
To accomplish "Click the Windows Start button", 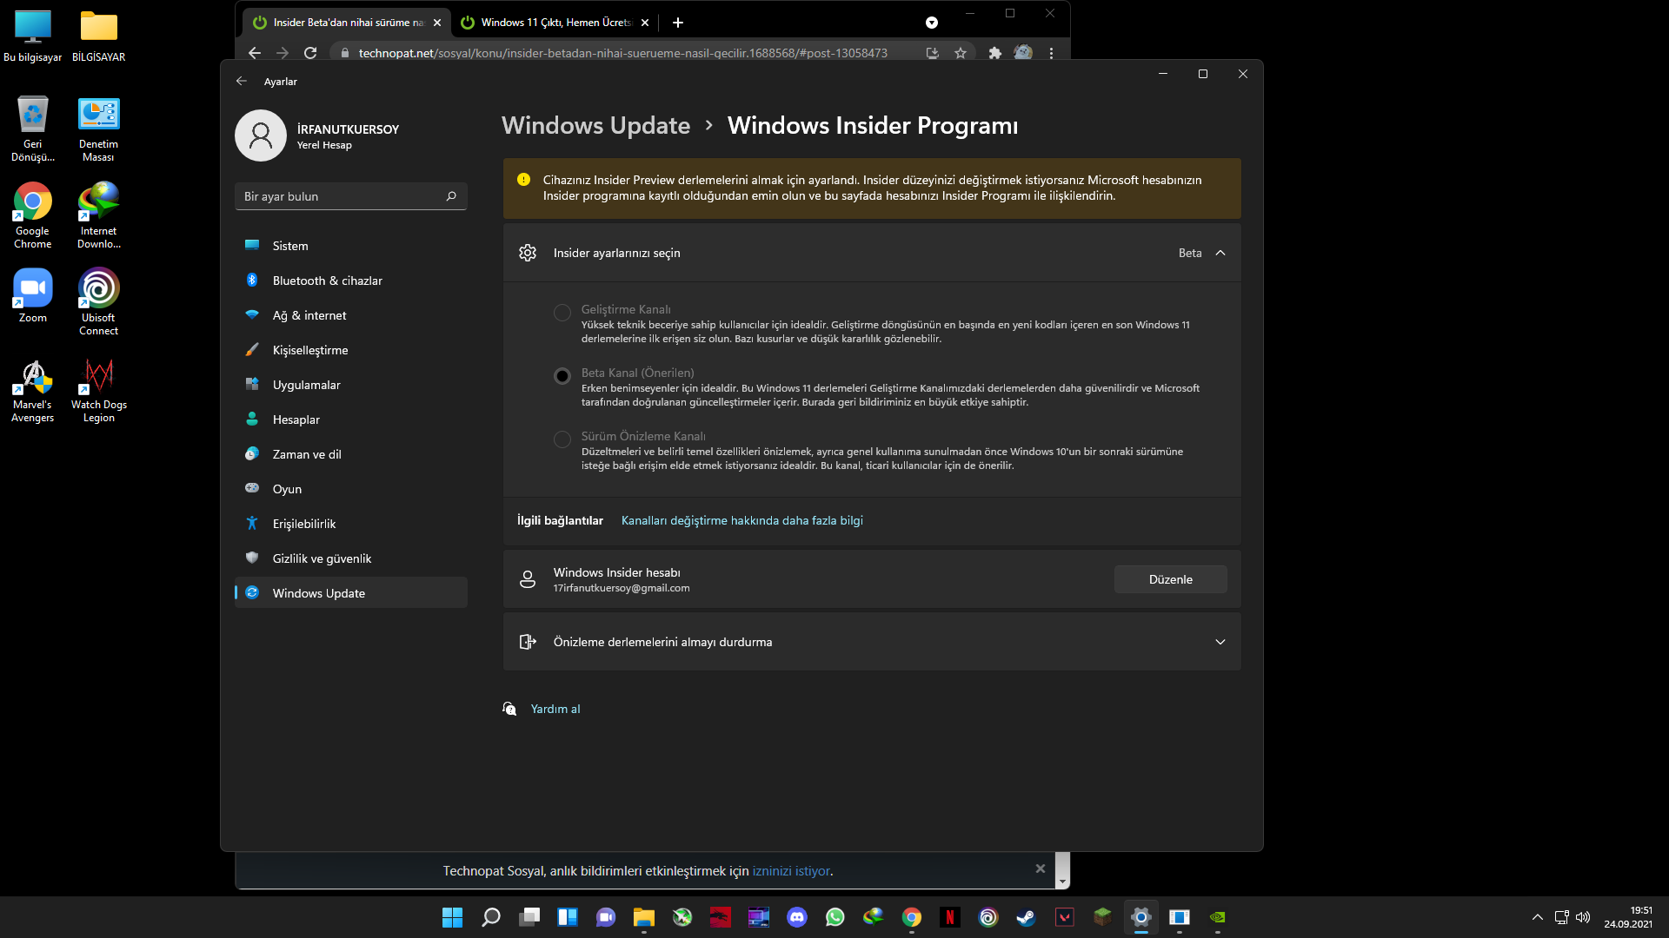I will click(x=452, y=917).
